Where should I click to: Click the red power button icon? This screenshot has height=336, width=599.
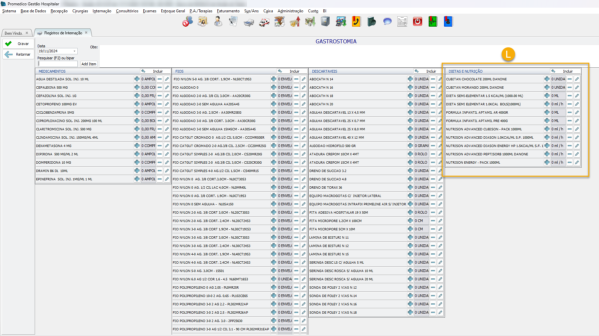(x=417, y=22)
